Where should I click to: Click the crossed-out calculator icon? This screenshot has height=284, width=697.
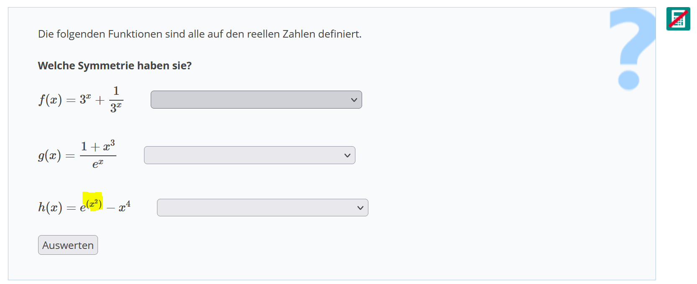click(x=678, y=19)
